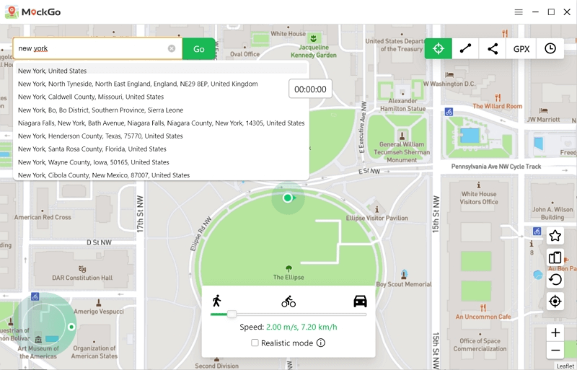Choose the driving car speed icon
Screen dimensions: 577x370
coord(360,301)
